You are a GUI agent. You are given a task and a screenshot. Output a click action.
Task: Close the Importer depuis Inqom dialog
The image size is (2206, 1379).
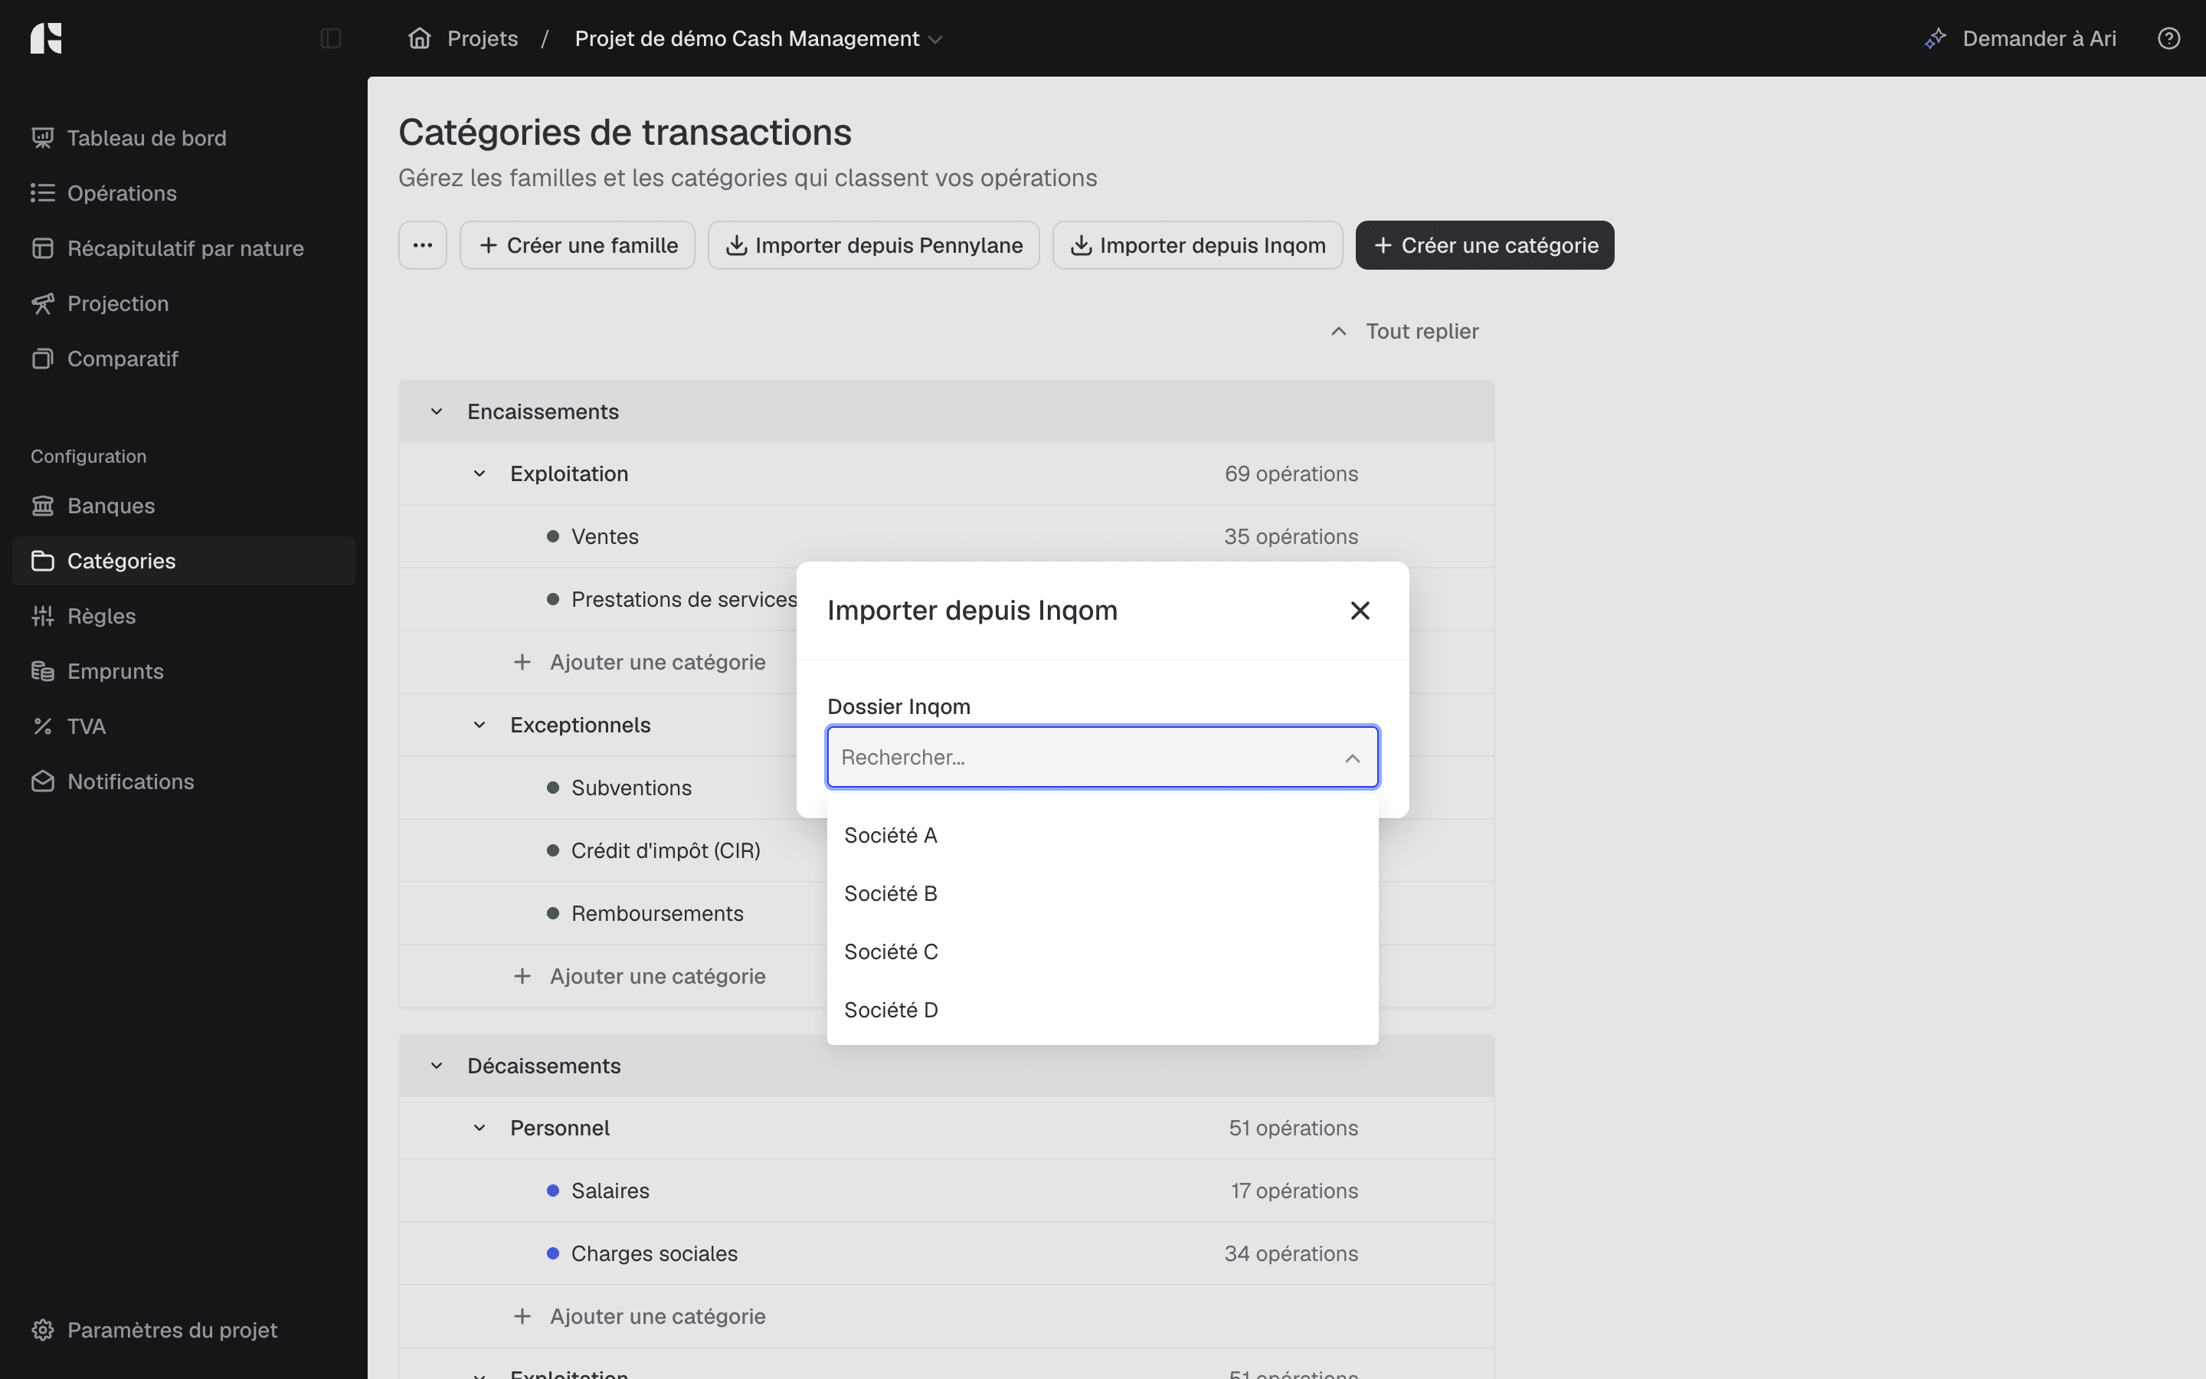(x=1360, y=610)
